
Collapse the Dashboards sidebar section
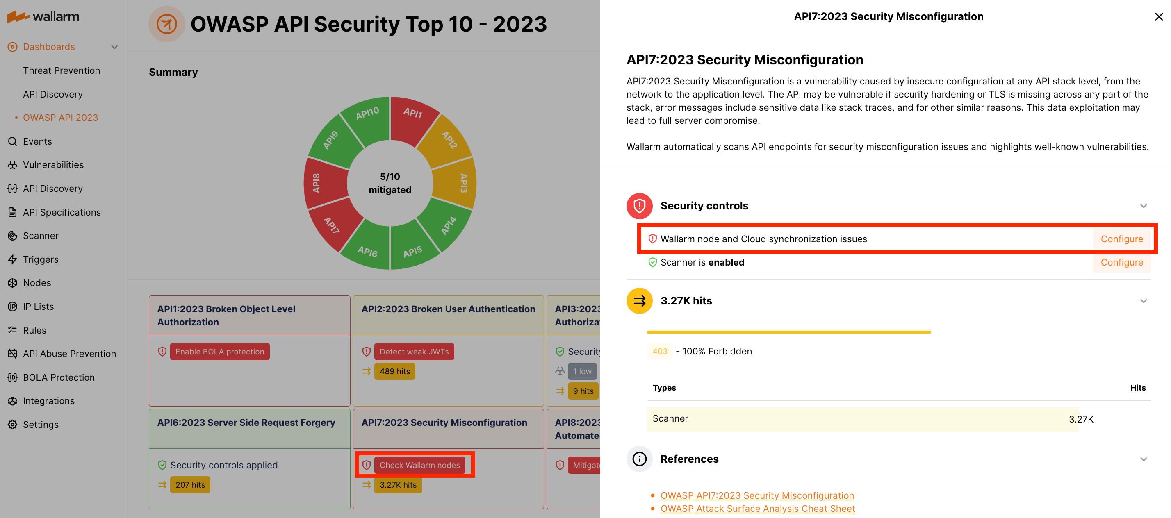[114, 47]
